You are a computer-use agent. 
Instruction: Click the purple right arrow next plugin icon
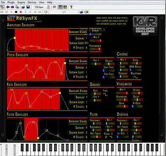[x=12, y=7]
